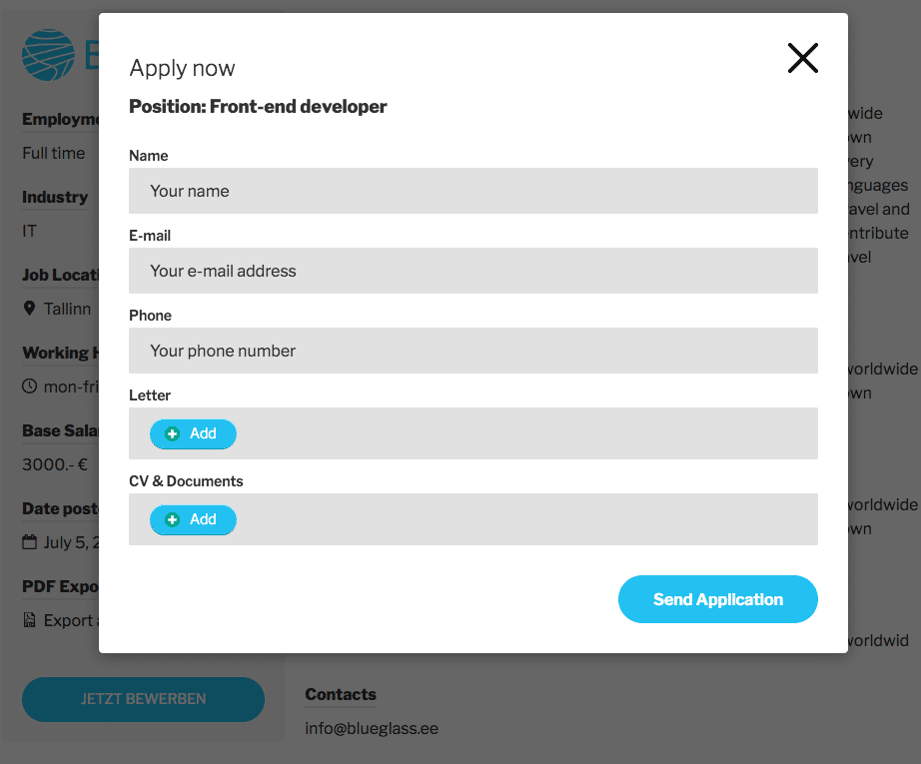Click the Apply now heading
Screen dimensions: 921x764
182,68
